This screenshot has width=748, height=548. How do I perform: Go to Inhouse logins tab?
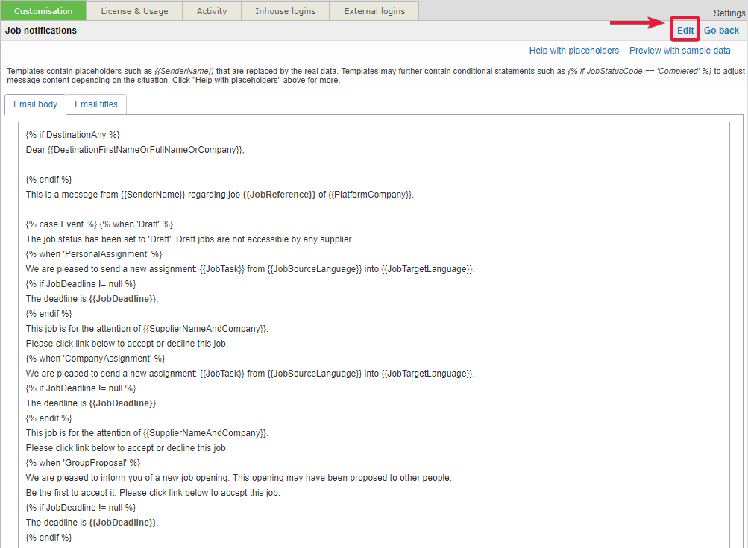click(x=285, y=11)
